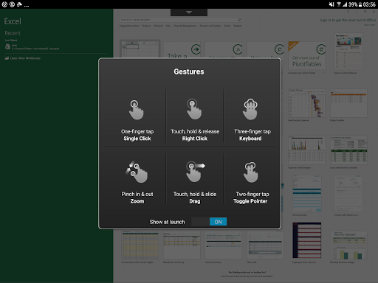Expand the pull-down arrow tab at top
This screenshot has height=283, width=378.
189,13
